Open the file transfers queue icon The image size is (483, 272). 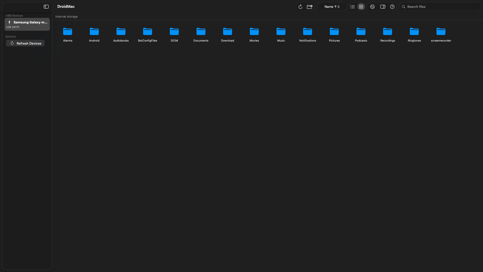click(372, 7)
